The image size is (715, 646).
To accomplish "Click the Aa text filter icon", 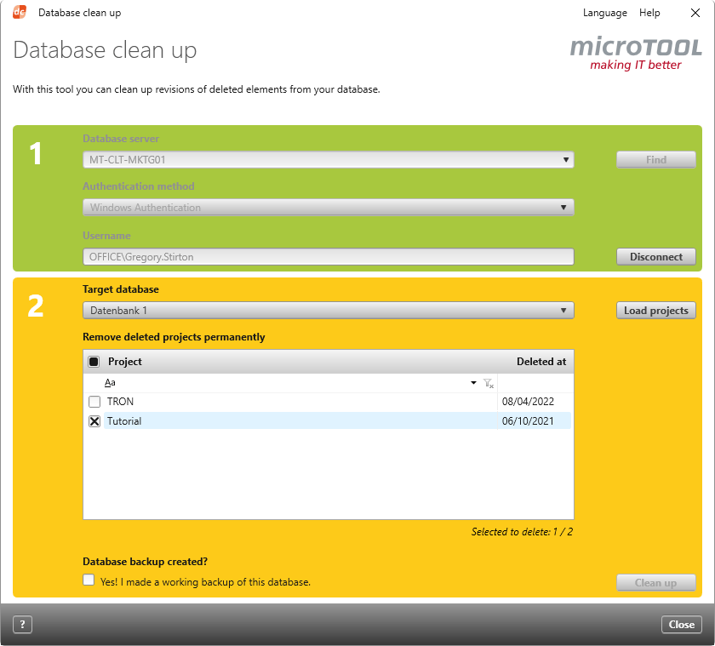I will pyautogui.click(x=109, y=383).
